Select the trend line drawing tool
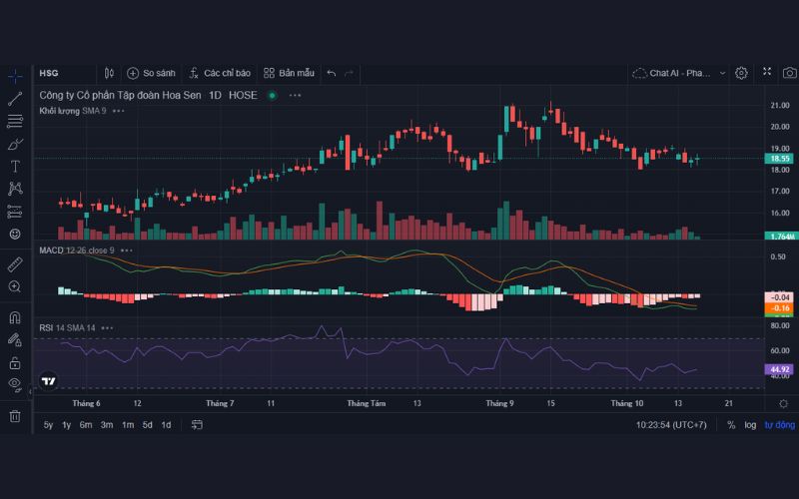799x499 pixels. pyautogui.click(x=15, y=99)
